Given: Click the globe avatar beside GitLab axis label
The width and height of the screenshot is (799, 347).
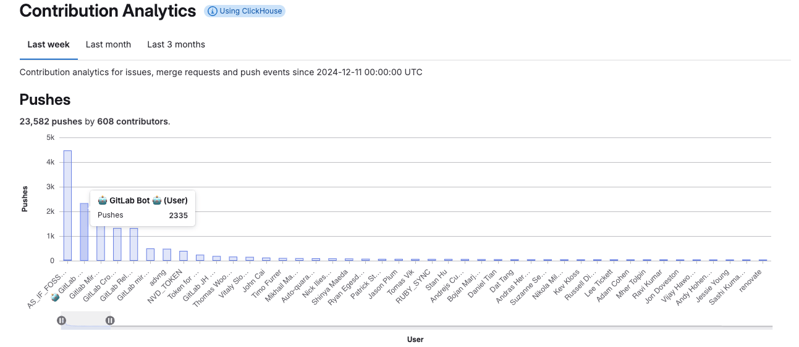Looking at the screenshot, I should [x=55, y=297].
